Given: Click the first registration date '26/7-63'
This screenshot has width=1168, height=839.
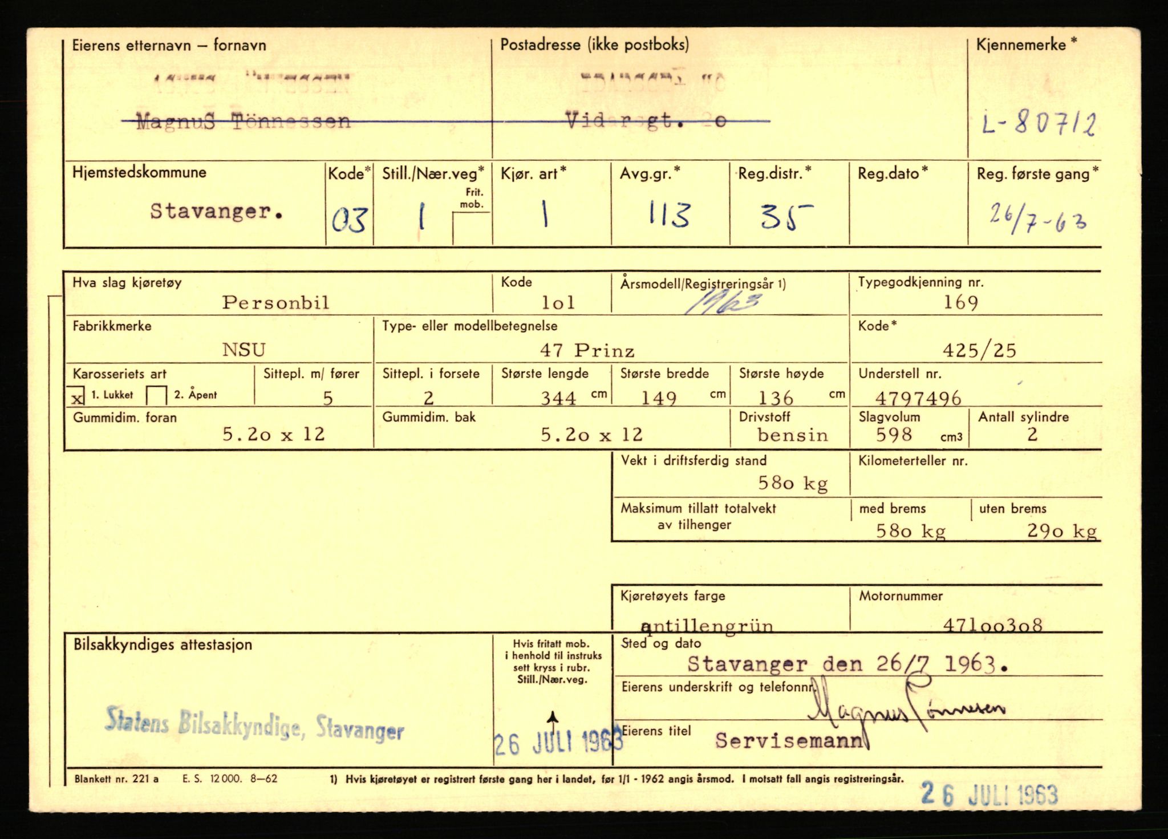Looking at the screenshot, I should click(1037, 219).
